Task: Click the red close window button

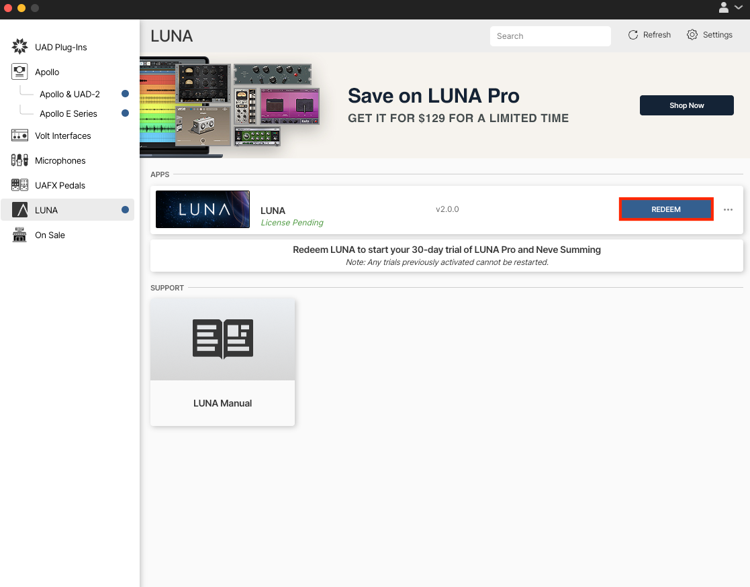Action: point(8,8)
